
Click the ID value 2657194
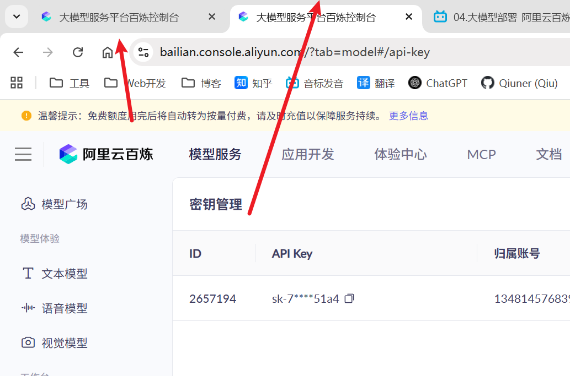[x=212, y=299]
